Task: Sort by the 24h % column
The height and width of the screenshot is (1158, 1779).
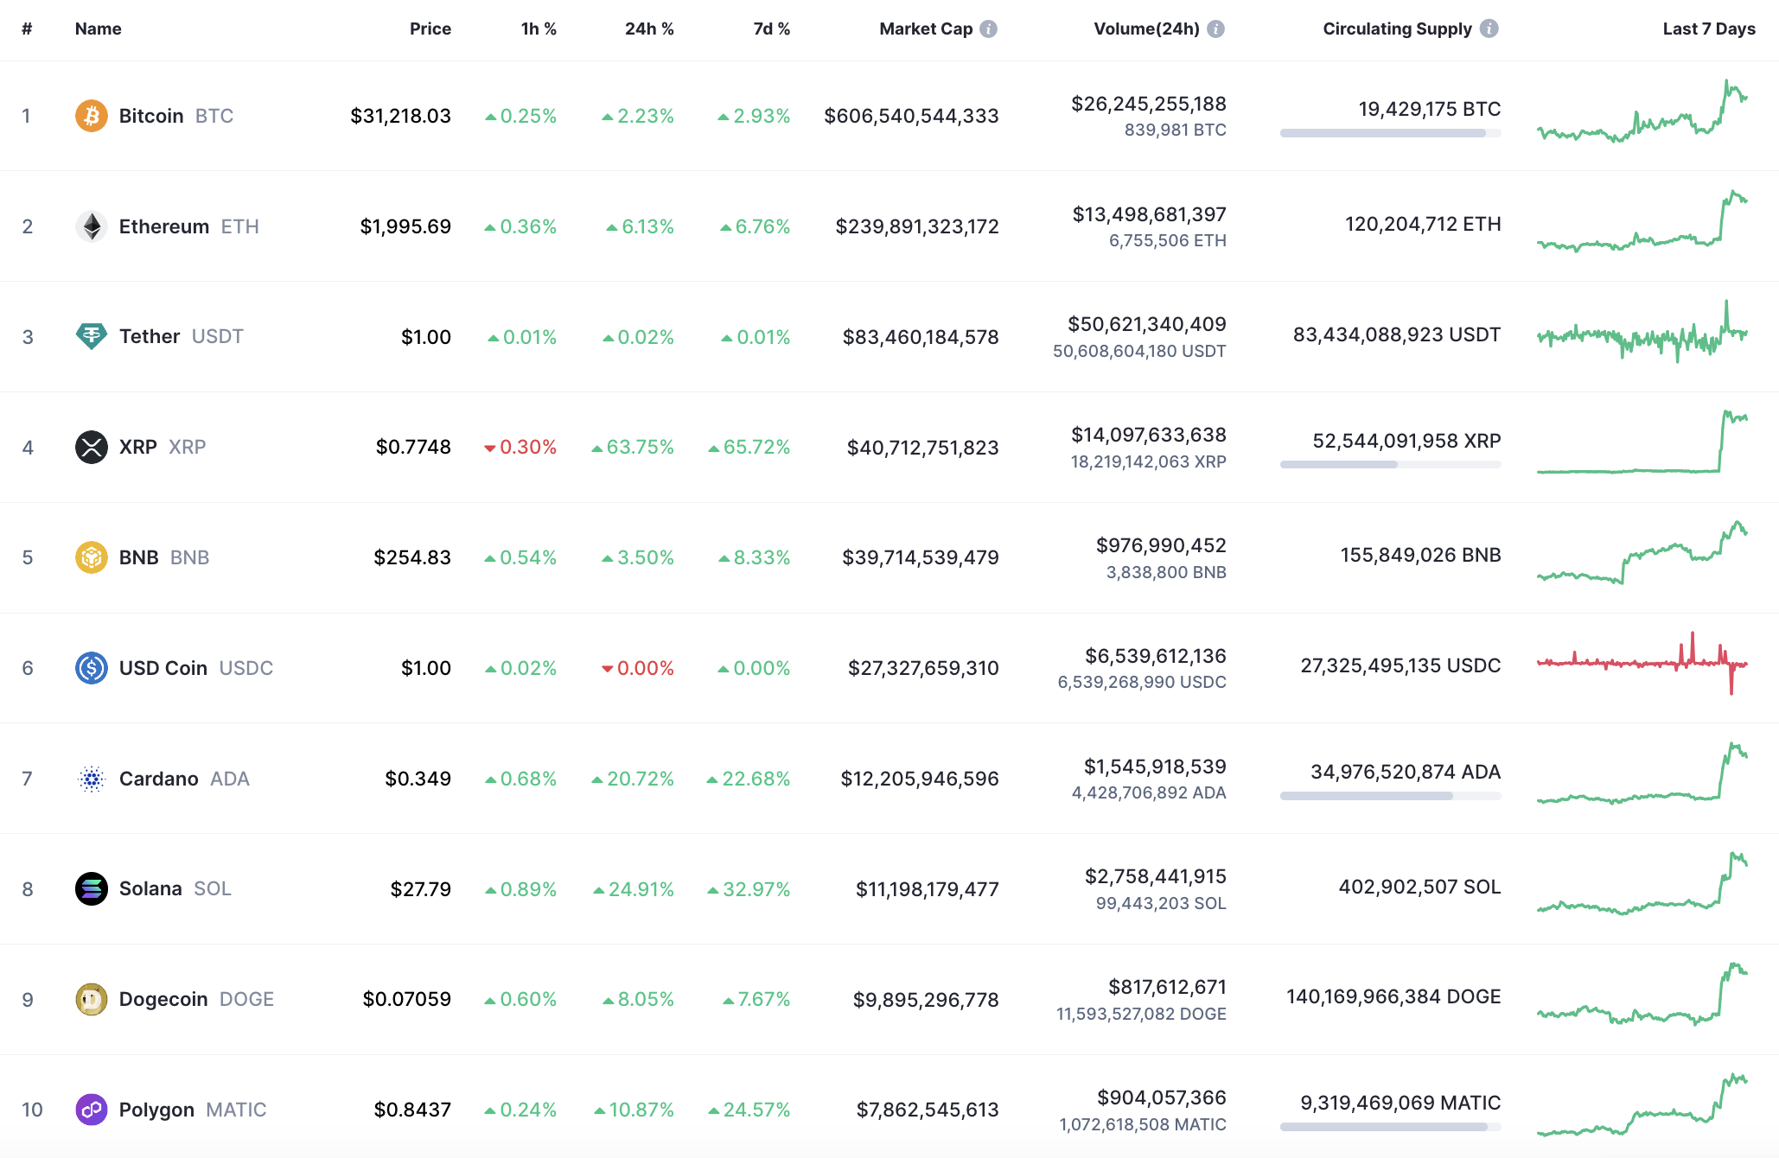Action: pos(649,28)
